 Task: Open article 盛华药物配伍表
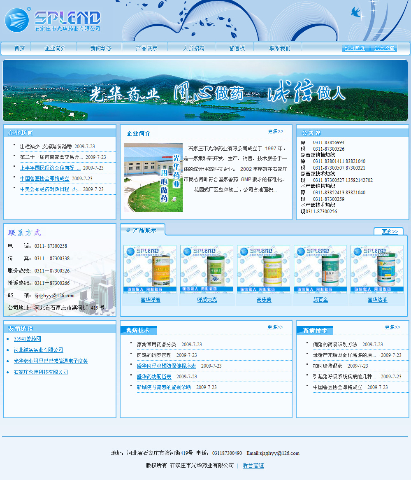(154, 377)
